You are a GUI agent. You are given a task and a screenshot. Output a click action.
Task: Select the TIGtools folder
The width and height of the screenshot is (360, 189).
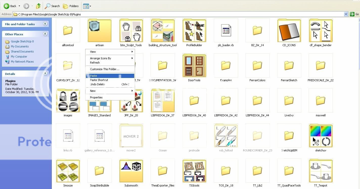tap(194, 171)
